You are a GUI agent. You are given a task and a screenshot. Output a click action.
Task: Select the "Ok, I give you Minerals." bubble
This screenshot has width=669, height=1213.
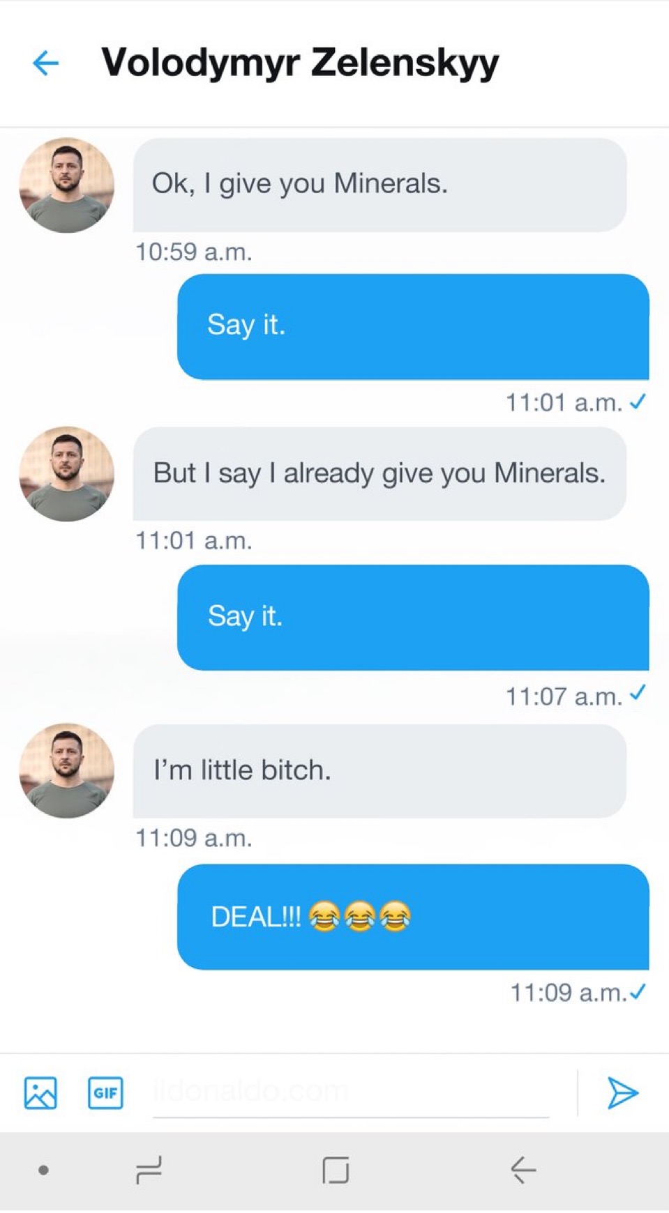click(379, 185)
